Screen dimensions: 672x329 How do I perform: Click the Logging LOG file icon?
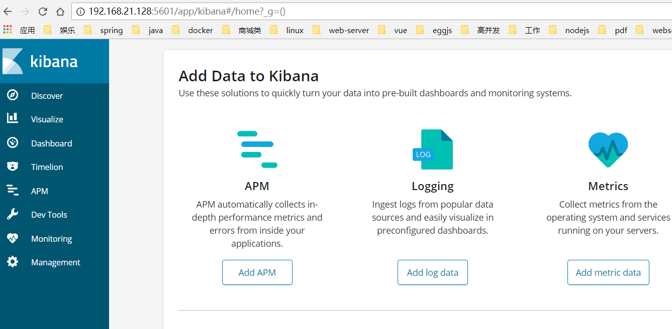[433, 149]
